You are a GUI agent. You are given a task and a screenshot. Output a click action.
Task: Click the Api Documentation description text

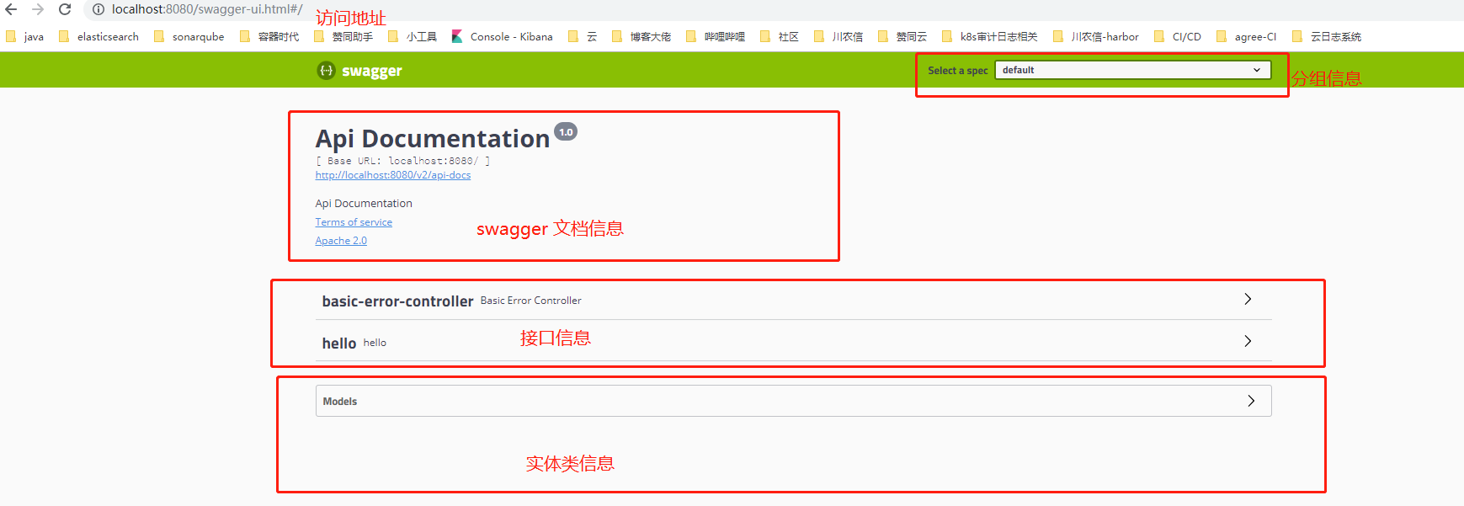(x=364, y=204)
